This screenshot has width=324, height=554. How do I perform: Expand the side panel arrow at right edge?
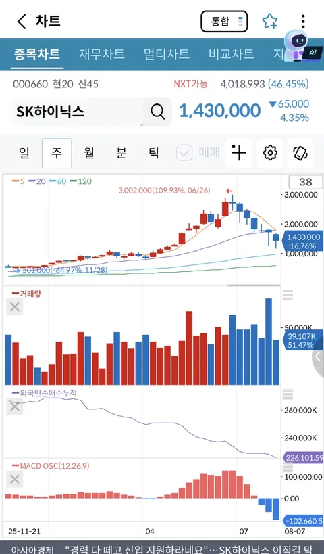pos(318,356)
